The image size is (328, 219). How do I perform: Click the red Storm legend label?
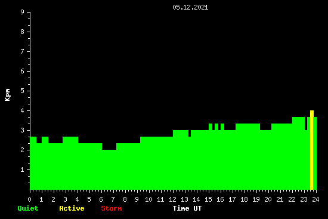tap(112, 208)
